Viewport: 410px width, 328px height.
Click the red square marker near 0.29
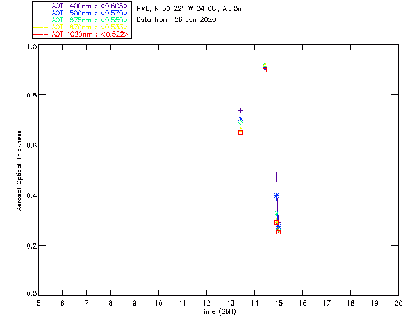click(x=276, y=222)
